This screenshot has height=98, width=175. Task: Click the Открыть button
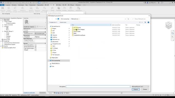(x=136, y=89)
